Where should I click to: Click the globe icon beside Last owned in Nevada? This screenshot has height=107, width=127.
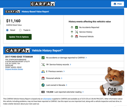tap(43, 85)
